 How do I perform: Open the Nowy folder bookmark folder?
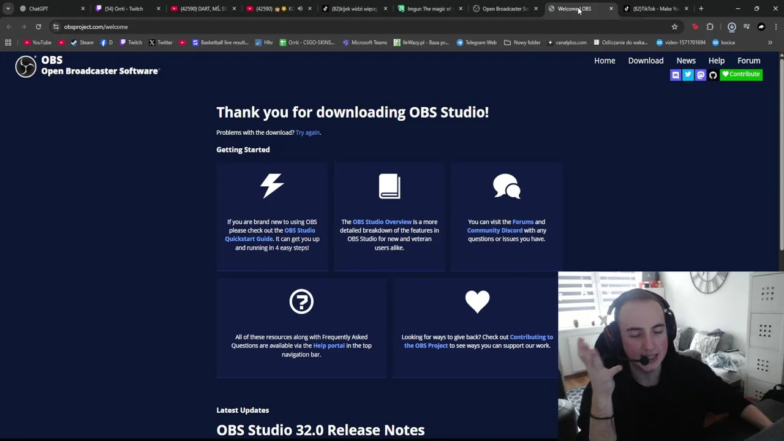click(522, 42)
